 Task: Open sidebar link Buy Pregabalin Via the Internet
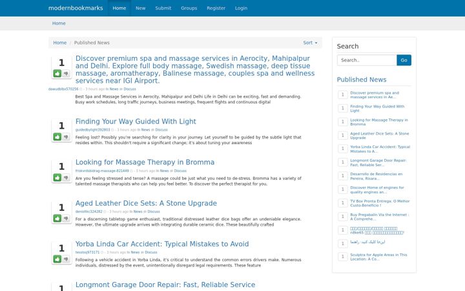(380, 217)
